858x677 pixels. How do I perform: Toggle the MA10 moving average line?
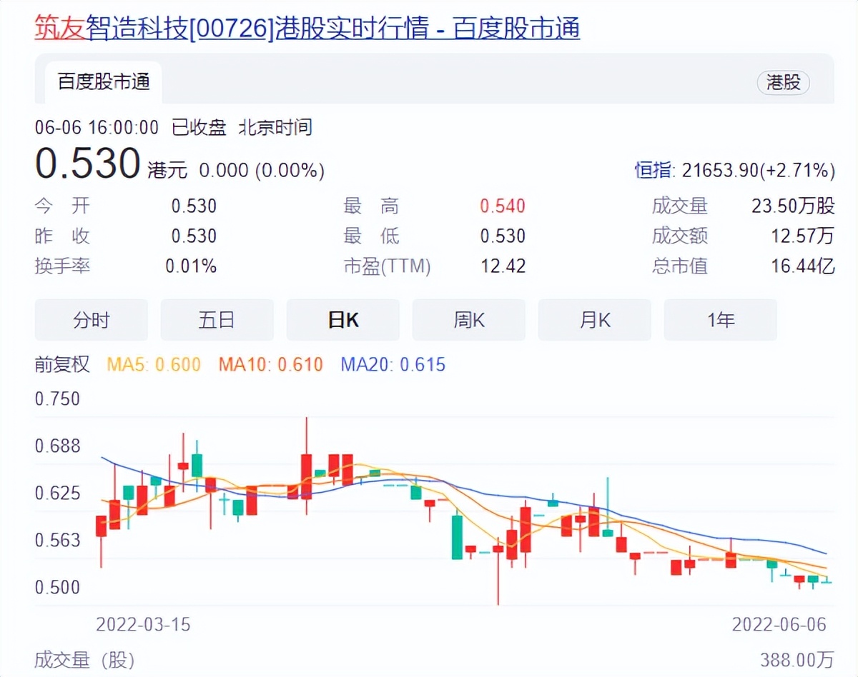click(270, 364)
